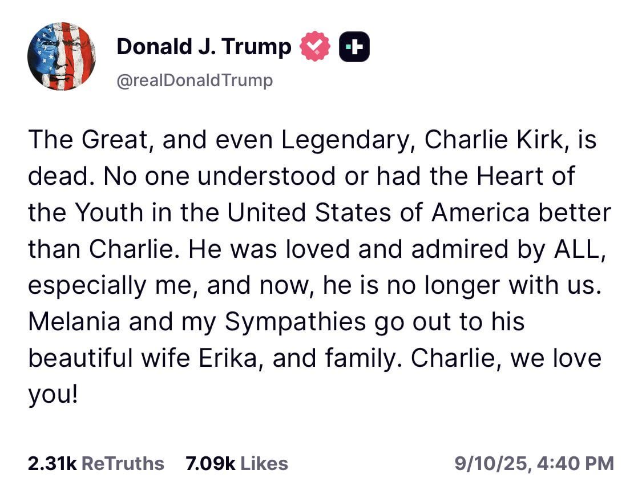Click the word America in the post
The width and height of the screenshot is (642, 494).
(x=481, y=213)
